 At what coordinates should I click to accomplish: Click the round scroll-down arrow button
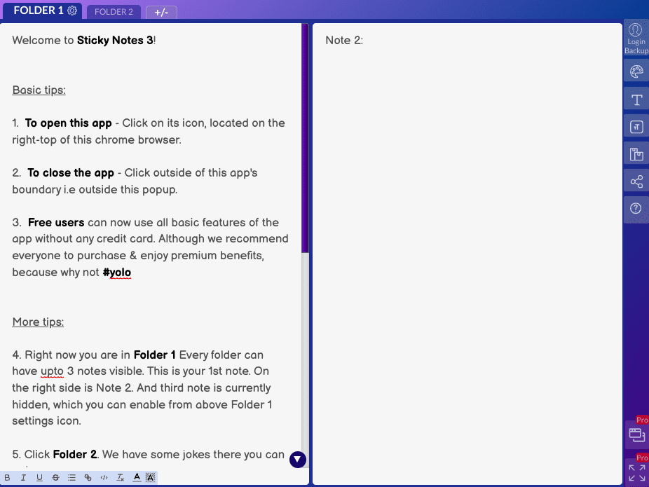click(298, 459)
